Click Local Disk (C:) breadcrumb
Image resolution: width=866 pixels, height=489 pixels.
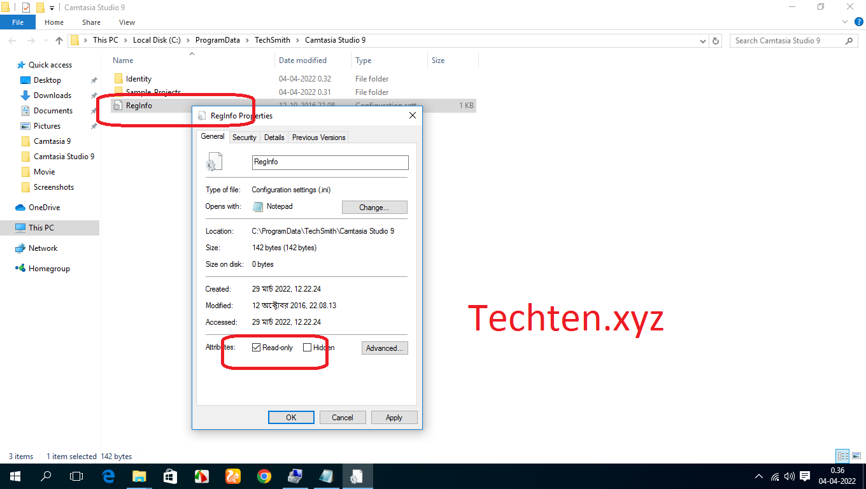pyautogui.click(x=157, y=40)
